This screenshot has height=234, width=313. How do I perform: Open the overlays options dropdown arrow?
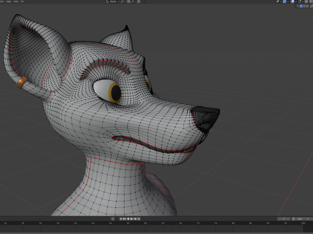[x=296, y=1]
